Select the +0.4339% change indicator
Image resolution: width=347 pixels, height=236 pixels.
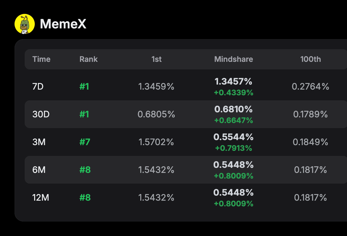[x=234, y=93]
